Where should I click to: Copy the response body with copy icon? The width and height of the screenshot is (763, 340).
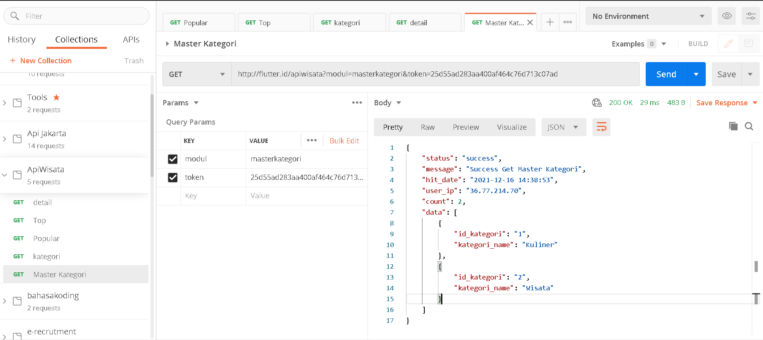733,127
